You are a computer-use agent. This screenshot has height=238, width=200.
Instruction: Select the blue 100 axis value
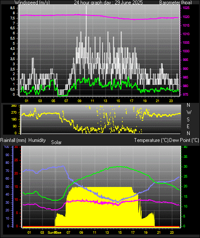pos(7,147)
